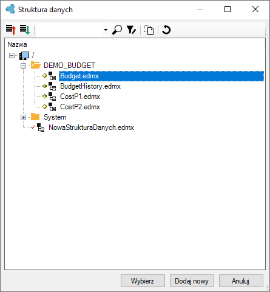Select NowaStrukturaDanych.edmx in the tree
This screenshot has width=270, height=292.
tap(91, 127)
